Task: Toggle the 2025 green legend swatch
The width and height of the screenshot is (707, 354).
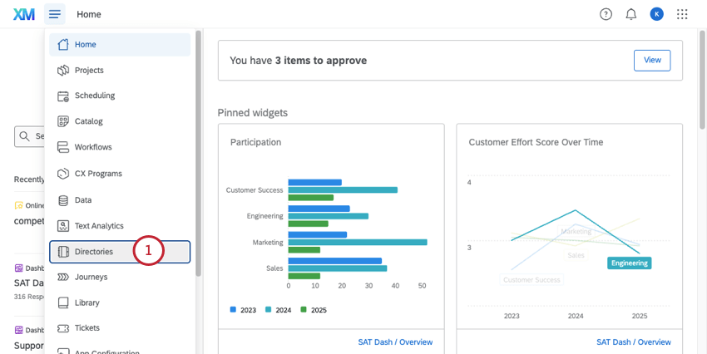Action: 304,310
